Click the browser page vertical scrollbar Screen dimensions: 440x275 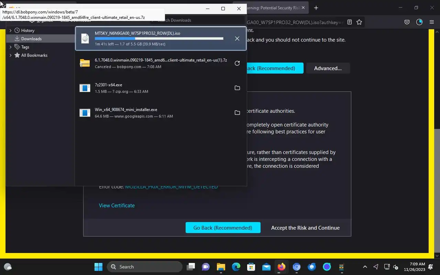tap(437, 191)
